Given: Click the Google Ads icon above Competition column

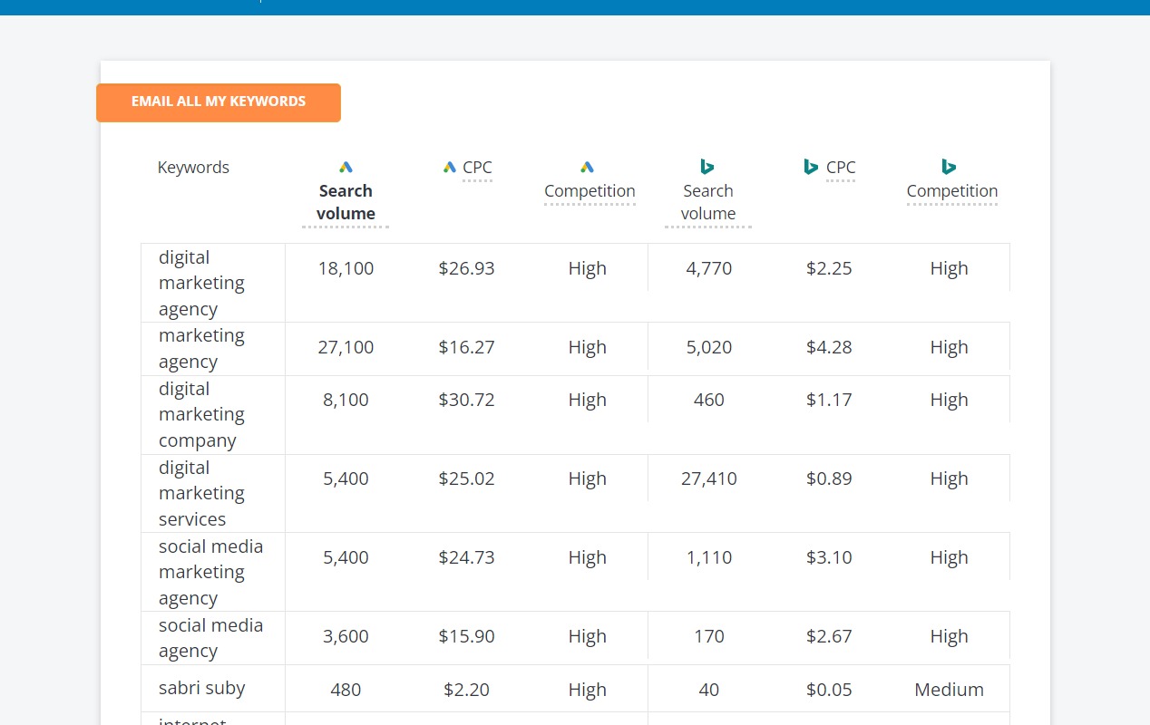Looking at the screenshot, I should (587, 167).
